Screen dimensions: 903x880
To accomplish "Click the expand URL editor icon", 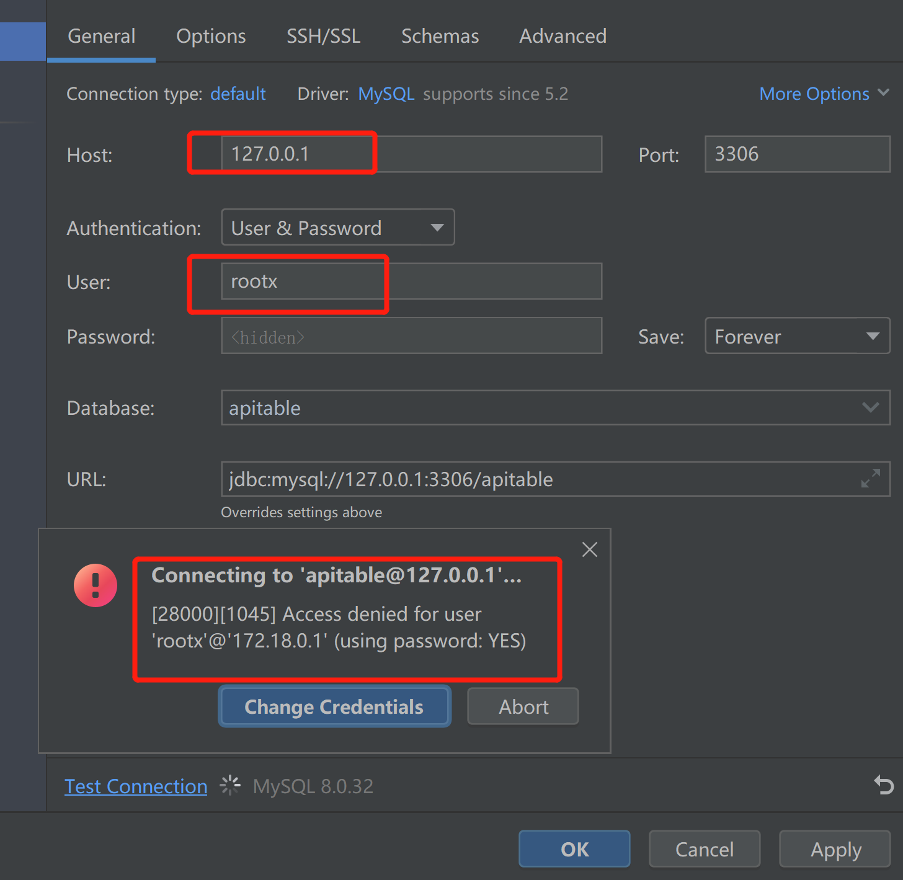I will [x=871, y=478].
